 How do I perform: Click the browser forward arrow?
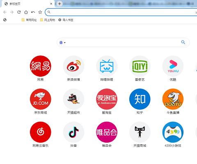coord(12,12)
